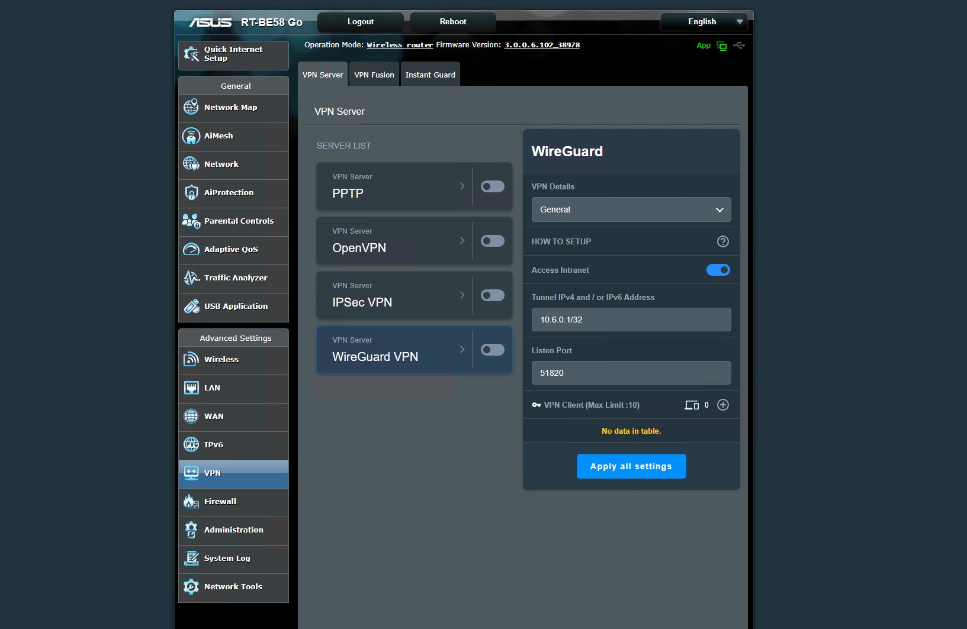Click the USB status icon in header
The height and width of the screenshot is (629, 967).
click(x=738, y=46)
